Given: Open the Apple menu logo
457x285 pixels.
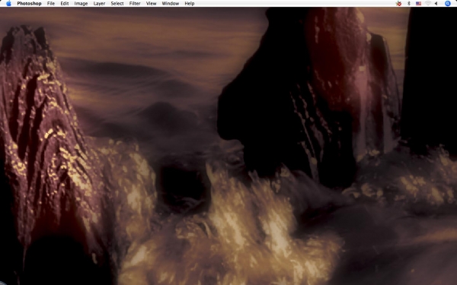Looking at the screenshot, I should [x=8, y=4].
